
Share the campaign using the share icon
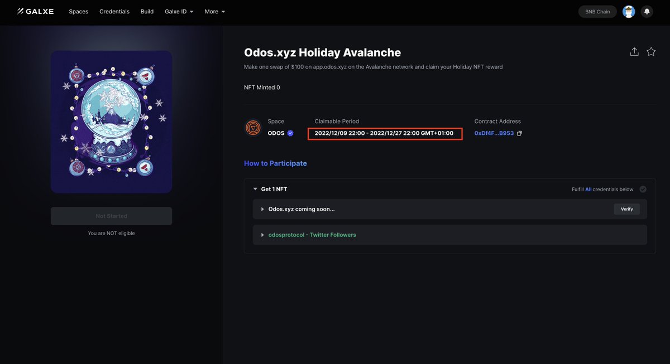[634, 52]
